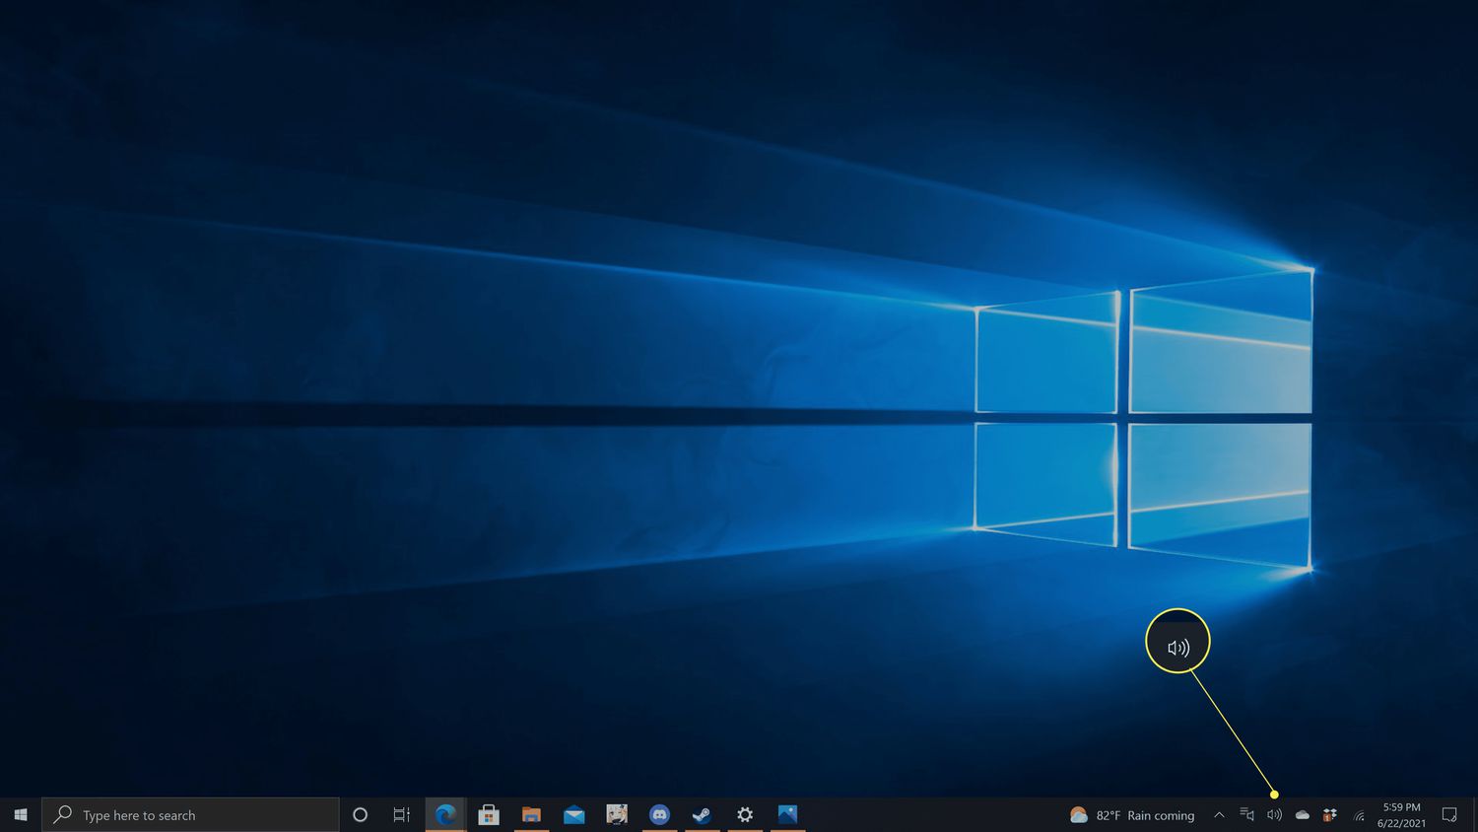Launch Microsoft Edge from the taskbar
Screen dimensions: 1478x832
(445, 815)
